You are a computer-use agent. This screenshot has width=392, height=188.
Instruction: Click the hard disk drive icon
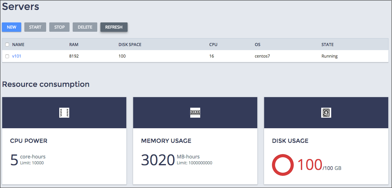pyautogui.click(x=326, y=113)
